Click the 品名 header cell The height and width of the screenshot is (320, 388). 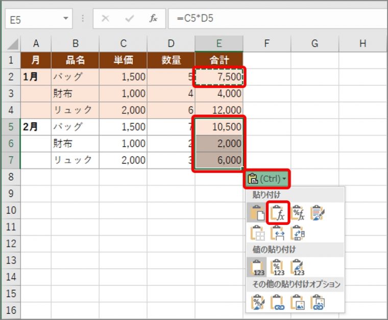(x=75, y=60)
